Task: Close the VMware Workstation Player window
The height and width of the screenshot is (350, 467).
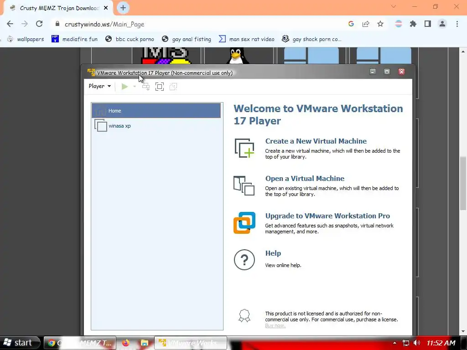Action: click(x=401, y=72)
